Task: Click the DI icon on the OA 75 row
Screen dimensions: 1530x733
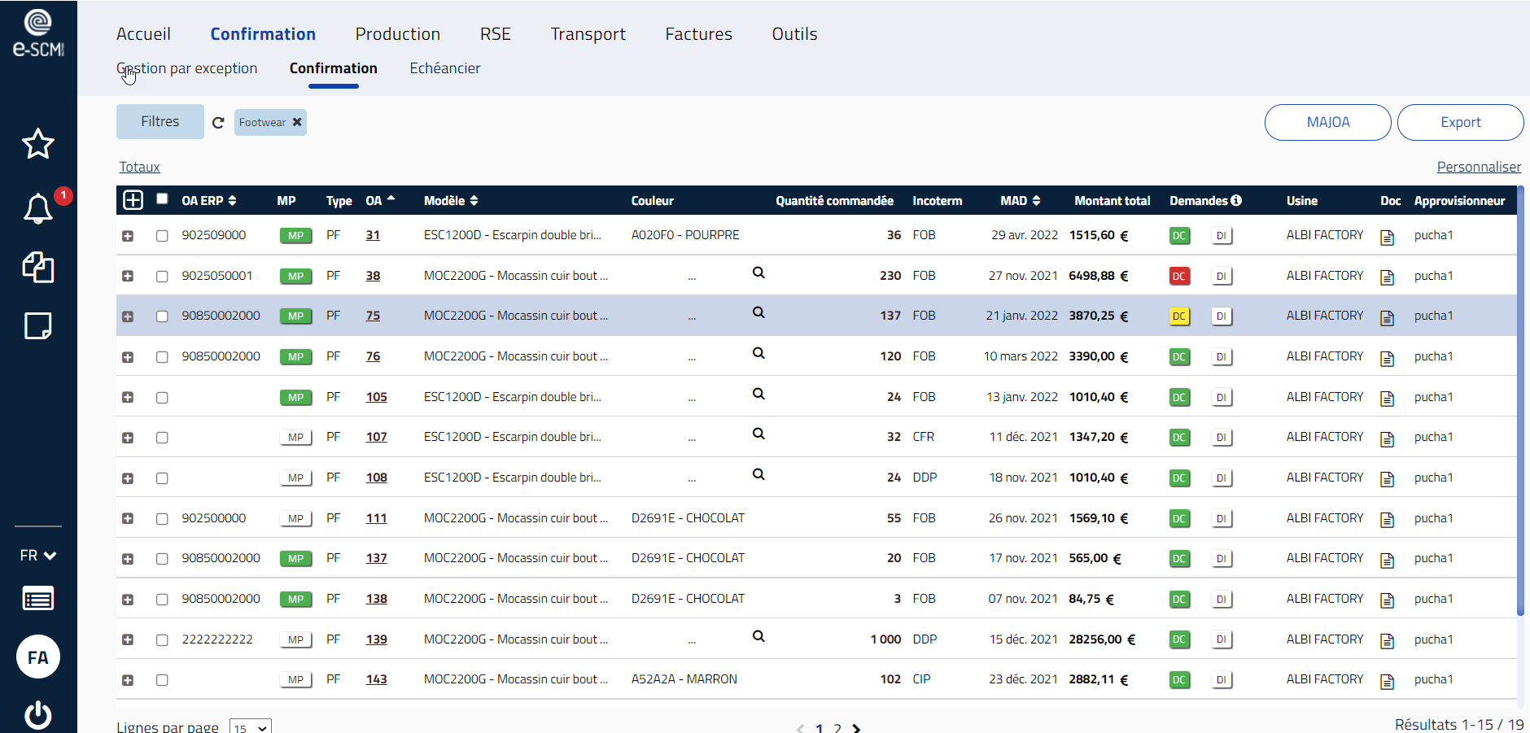Action: (1222, 316)
